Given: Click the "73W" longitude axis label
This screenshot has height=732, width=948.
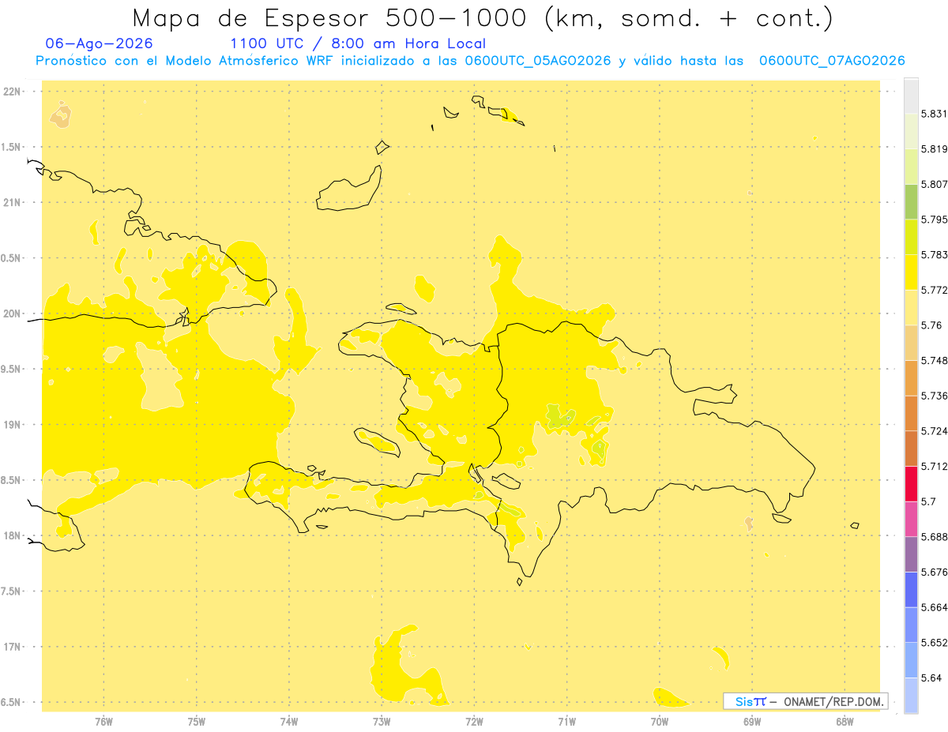Looking at the screenshot, I should click(x=382, y=722).
